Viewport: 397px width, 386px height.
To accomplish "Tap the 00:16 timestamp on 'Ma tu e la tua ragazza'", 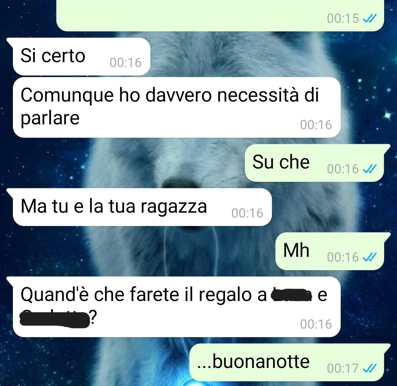I will [247, 213].
